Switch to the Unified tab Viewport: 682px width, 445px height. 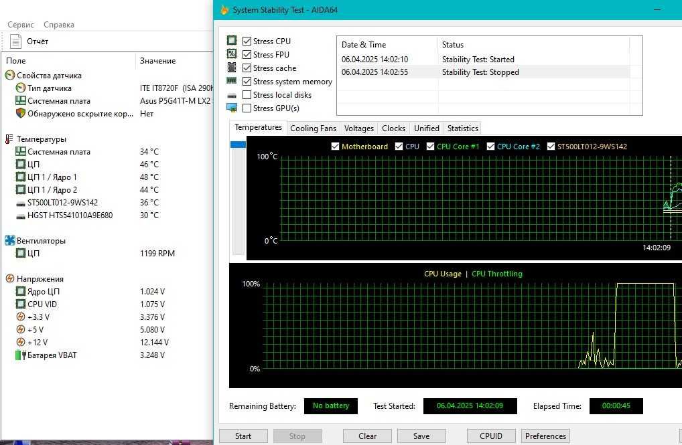(427, 128)
